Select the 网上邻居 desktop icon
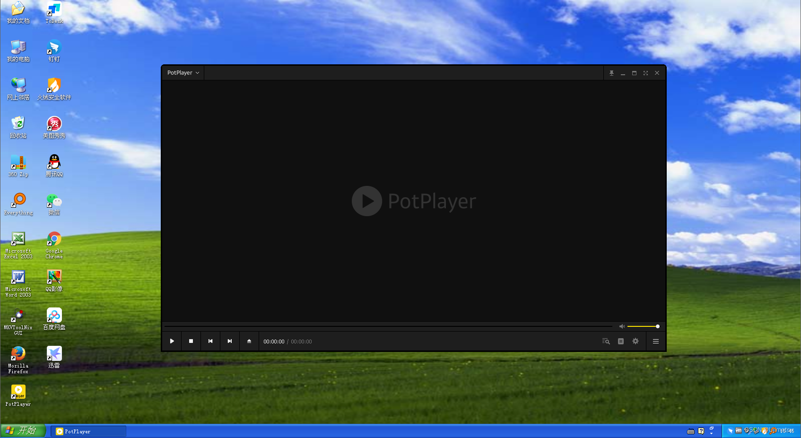The image size is (801, 438). (18, 89)
